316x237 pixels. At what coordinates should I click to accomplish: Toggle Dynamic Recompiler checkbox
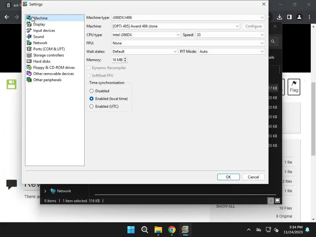[89, 68]
